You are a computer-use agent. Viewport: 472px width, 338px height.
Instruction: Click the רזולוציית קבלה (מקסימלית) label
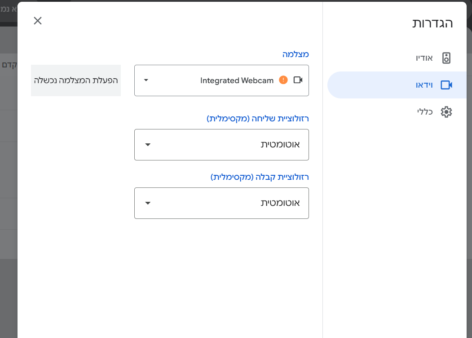pos(260,177)
